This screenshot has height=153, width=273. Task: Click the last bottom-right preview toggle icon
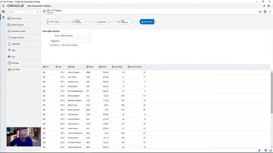click(270, 150)
